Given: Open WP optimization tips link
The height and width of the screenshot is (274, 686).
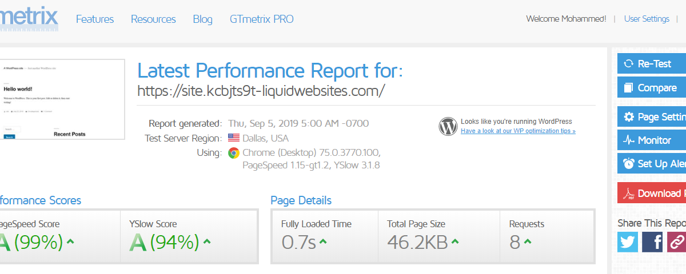Looking at the screenshot, I should (x=518, y=131).
